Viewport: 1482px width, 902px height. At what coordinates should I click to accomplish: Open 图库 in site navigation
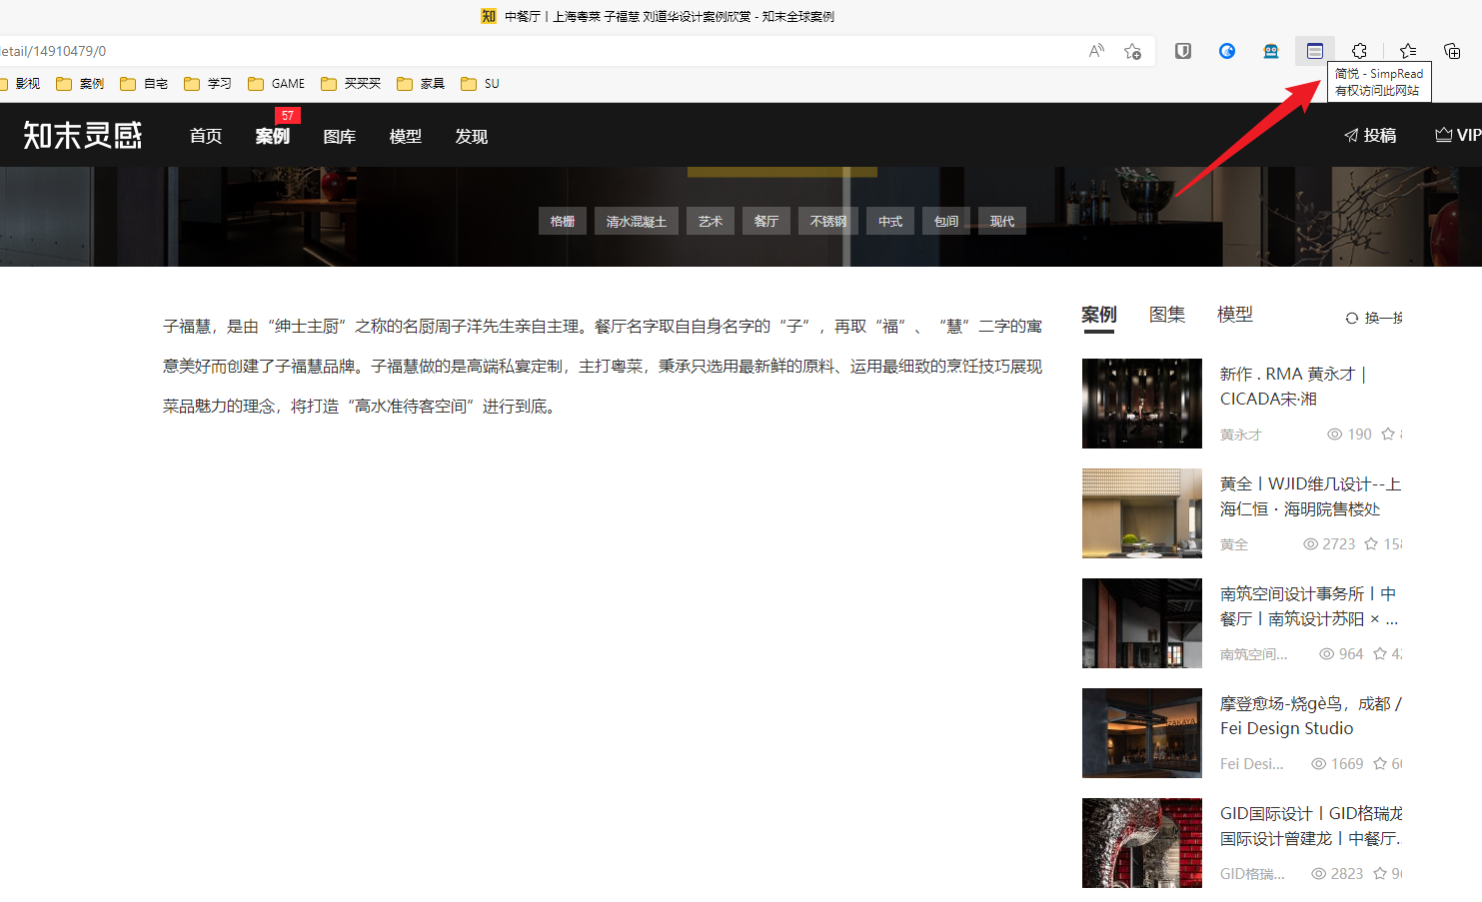(340, 136)
